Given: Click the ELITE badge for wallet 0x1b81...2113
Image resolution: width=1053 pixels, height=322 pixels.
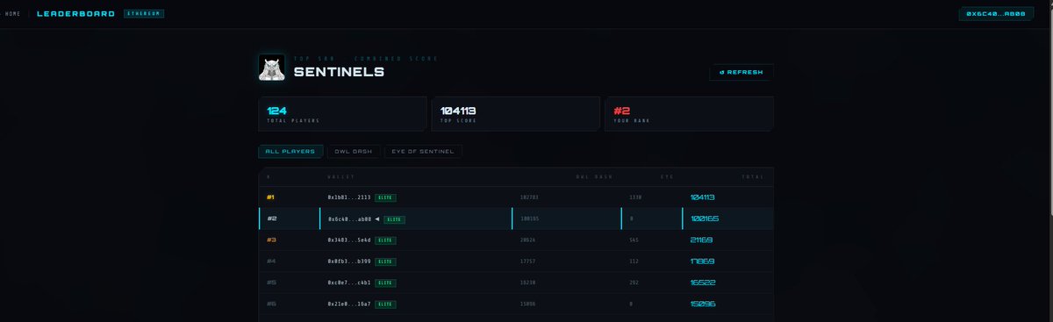Looking at the screenshot, I should pos(386,198).
